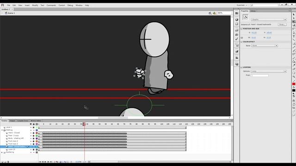Toggle outline square for Walking folder
The width and height of the screenshot is (296, 166).
point(37,130)
